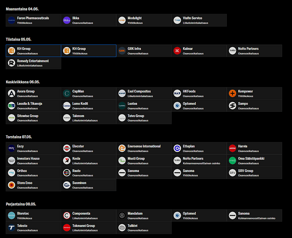Click the Perjantaina 08.05. date heading
The width and height of the screenshot is (292, 238).
(x=21, y=204)
